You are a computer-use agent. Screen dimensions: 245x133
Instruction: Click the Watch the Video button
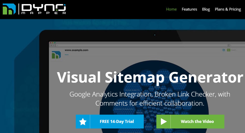[x=190, y=122]
